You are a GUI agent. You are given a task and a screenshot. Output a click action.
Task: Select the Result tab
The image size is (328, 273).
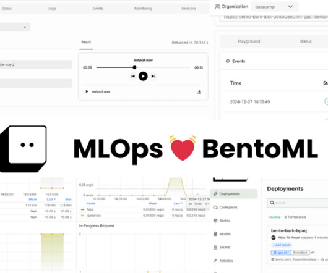(86, 42)
